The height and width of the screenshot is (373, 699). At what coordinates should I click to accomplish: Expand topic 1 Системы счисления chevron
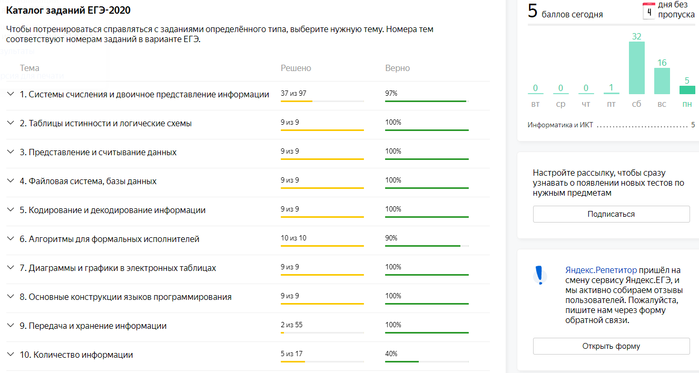(10, 94)
